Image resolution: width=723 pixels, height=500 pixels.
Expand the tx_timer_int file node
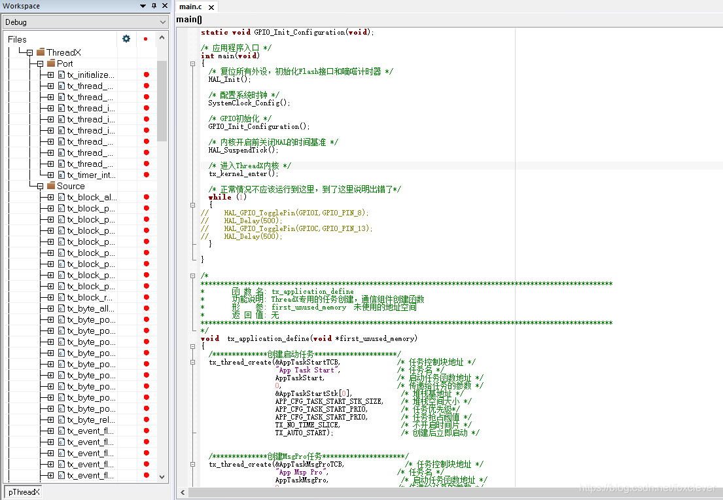click(51, 175)
